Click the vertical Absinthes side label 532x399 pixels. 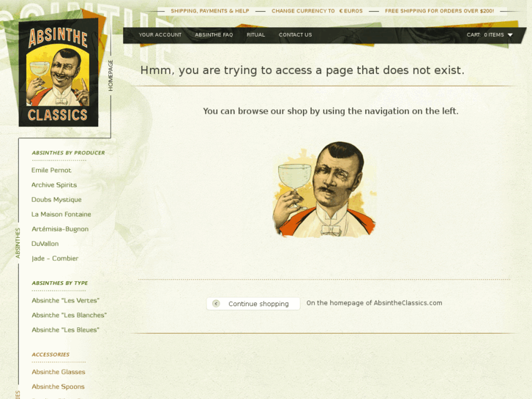tap(18, 243)
